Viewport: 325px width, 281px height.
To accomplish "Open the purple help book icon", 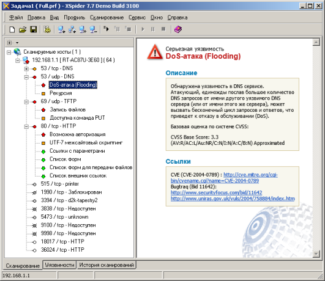I will click(178, 29).
